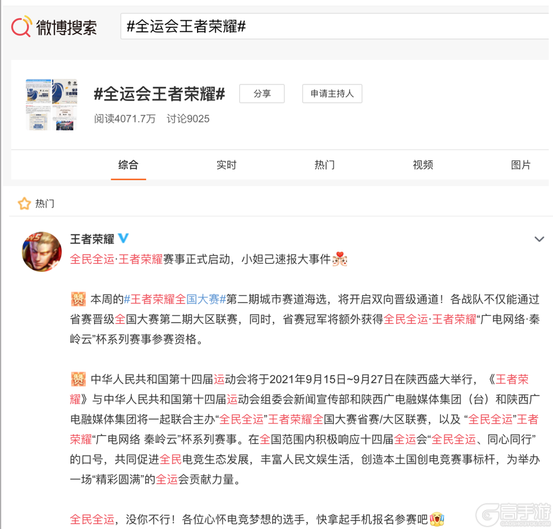Screen dimensions: 553x529
Task: Open the 视频 tab
Action: click(423, 165)
